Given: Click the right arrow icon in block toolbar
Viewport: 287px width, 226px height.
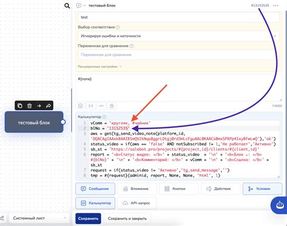Looking at the screenshot, I should pos(39,105).
